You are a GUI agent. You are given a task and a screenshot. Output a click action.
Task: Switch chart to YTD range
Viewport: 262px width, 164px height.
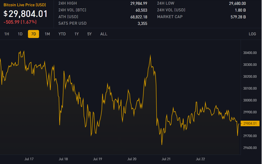tap(62, 34)
